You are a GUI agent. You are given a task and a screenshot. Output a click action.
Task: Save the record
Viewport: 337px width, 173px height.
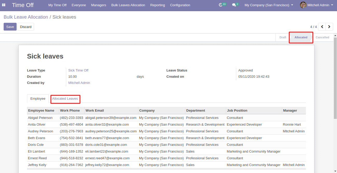(x=10, y=27)
